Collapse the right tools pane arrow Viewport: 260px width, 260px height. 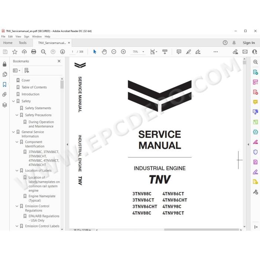tap(248, 144)
